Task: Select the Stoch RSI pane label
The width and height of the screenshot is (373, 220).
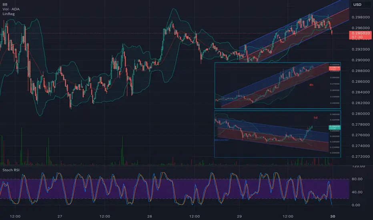Action: 11,170
